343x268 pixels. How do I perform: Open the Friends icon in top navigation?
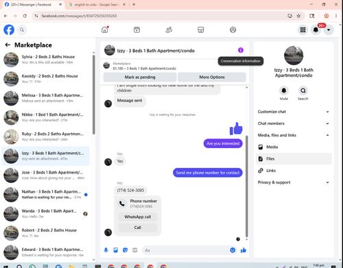169,29
